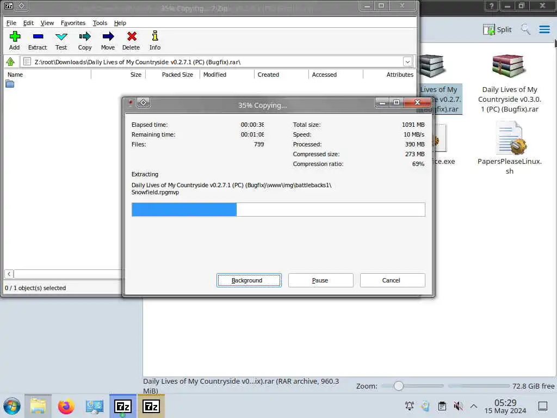Click the Split view button in file manager

[x=497, y=29]
